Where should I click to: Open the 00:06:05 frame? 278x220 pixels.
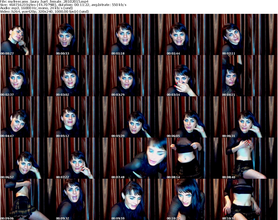click(x=194, y=117)
